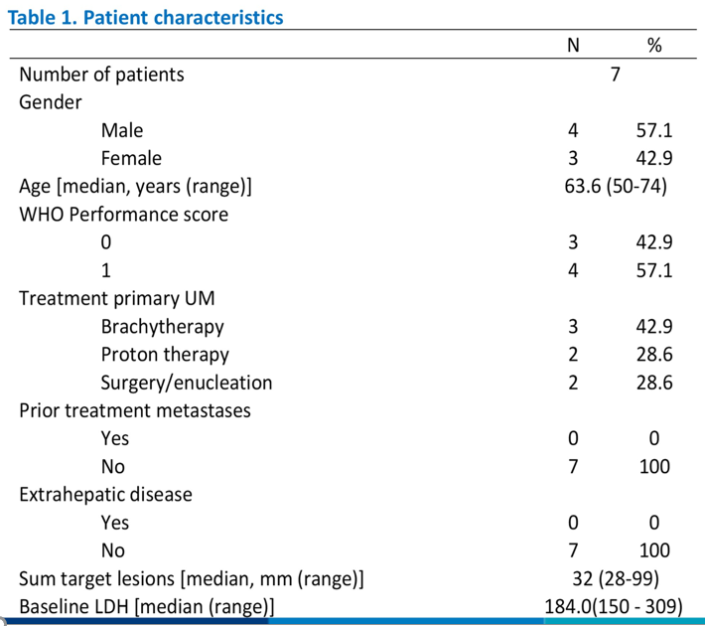Click the age value 63.6 (50-74)
Image resolution: width=705 pixels, height=626 pixels.
pos(616,186)
